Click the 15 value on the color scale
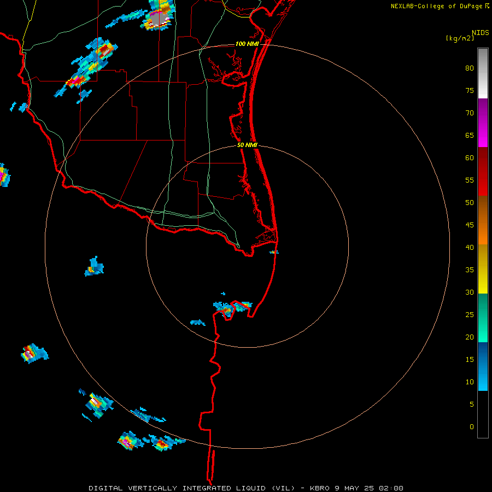The height and width of the screenshot is (492, 492). click(470, 359)
